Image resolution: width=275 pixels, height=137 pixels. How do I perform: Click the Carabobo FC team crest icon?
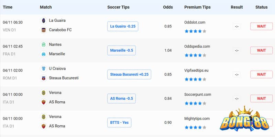click(44, 30)
